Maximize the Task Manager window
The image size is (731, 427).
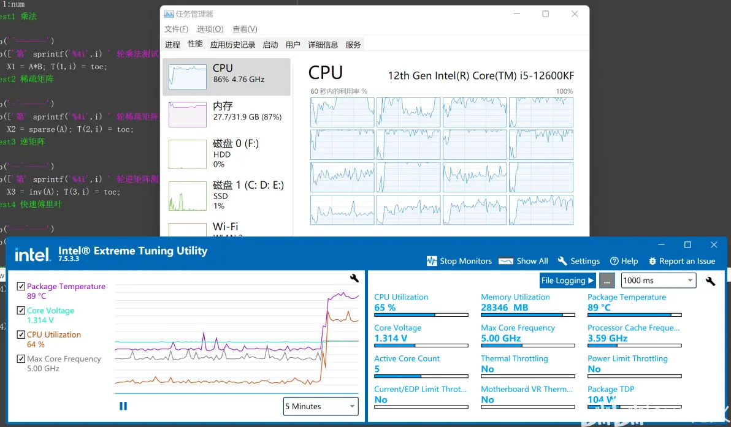545,14
